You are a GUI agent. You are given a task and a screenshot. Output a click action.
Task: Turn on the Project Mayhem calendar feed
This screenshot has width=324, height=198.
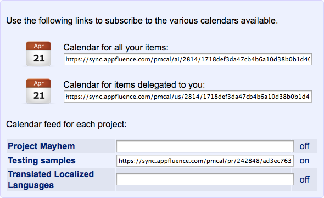click(x=304, y=146)
